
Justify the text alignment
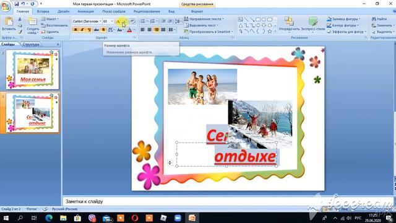[163, 30]
